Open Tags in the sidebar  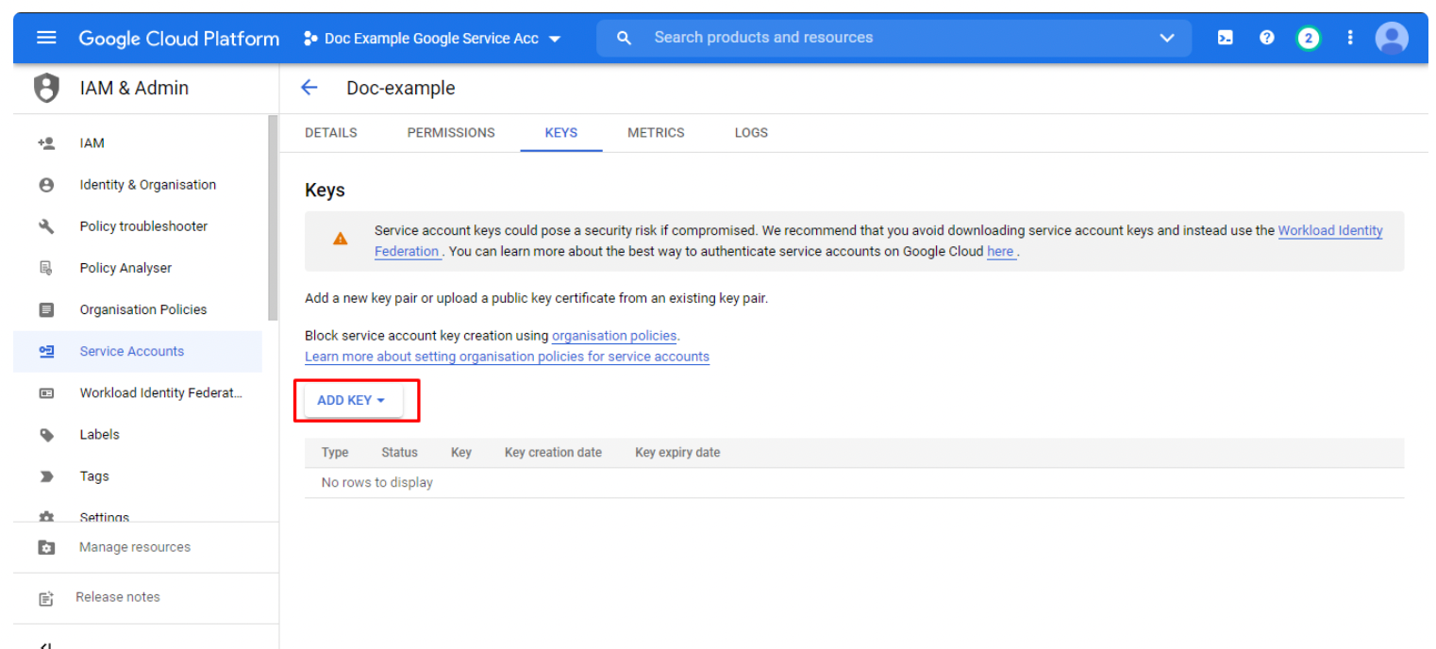click(138, 476)
